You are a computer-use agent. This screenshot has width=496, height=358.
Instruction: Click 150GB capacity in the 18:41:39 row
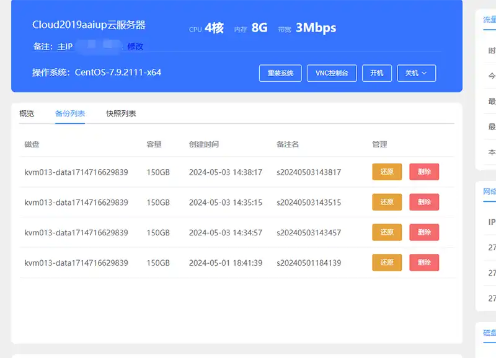[x=158, y=263]
